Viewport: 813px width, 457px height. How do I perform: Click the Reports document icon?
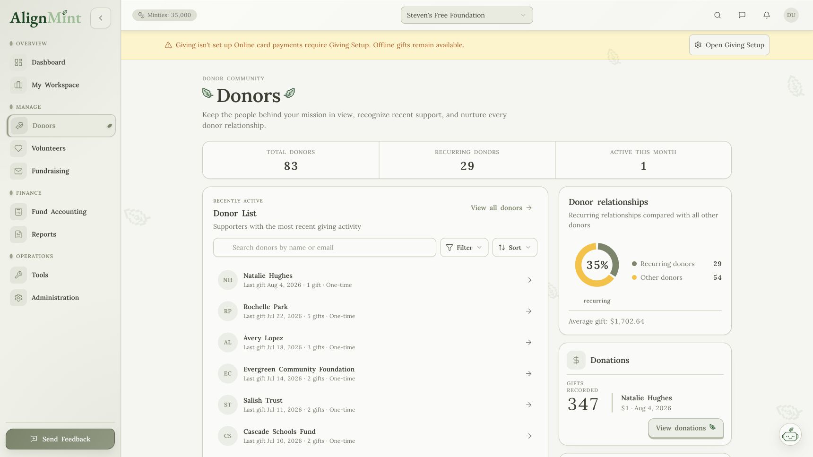pos(18,234)
